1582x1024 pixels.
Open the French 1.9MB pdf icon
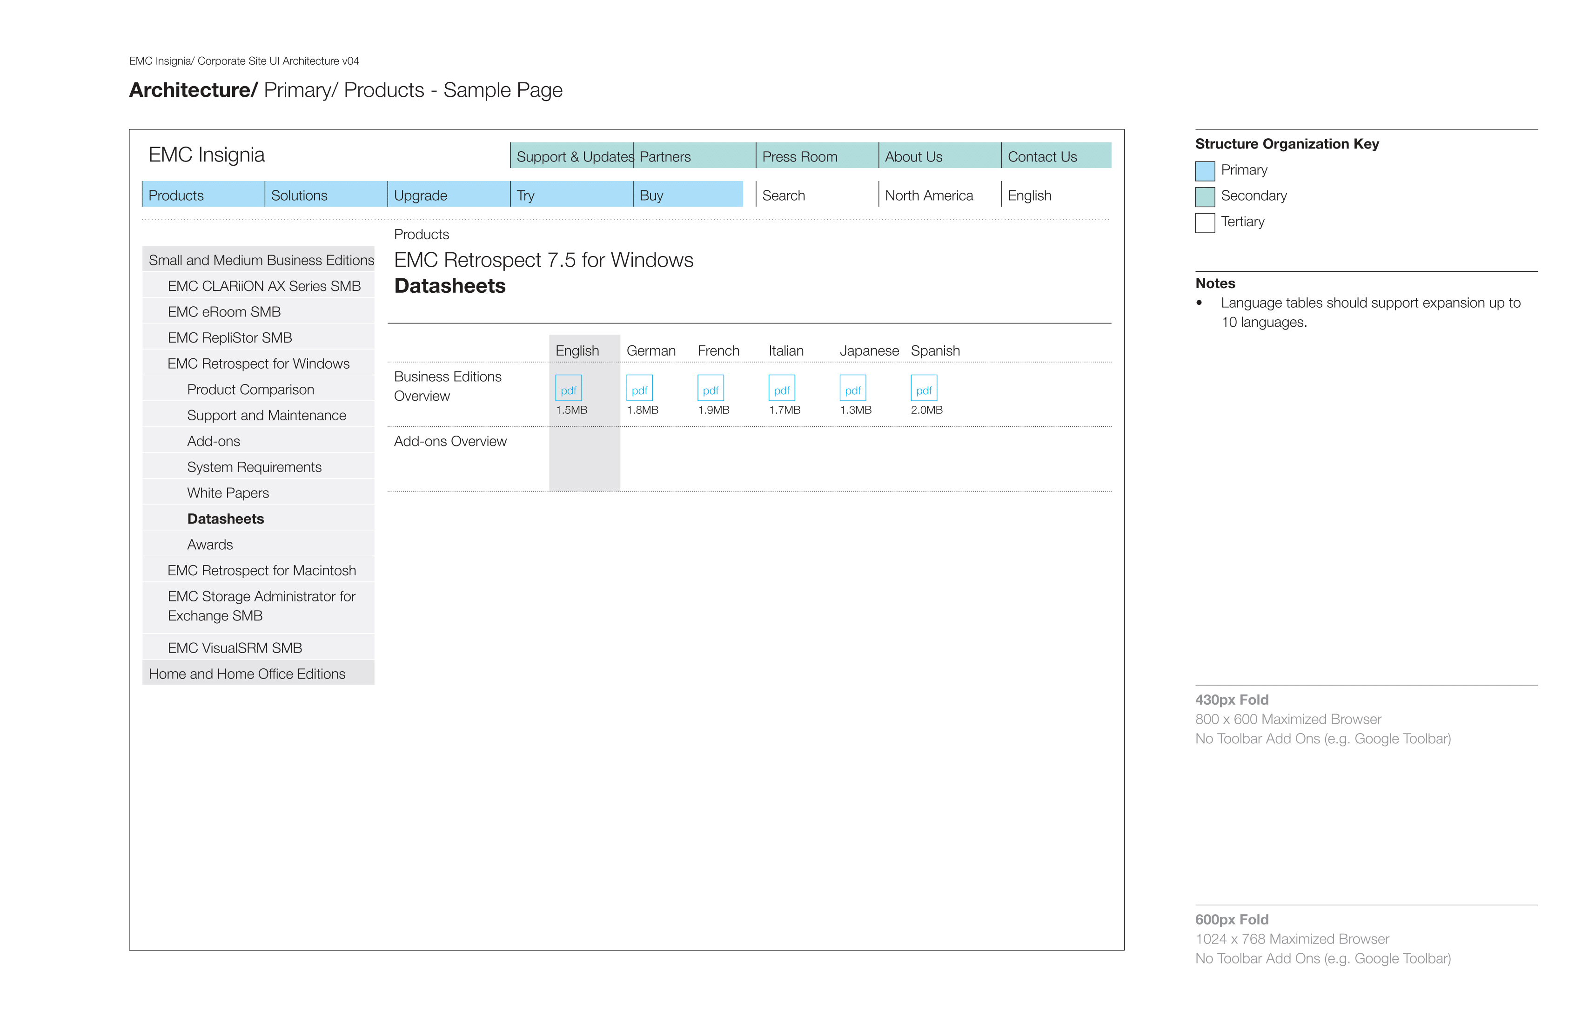(711, 388)
